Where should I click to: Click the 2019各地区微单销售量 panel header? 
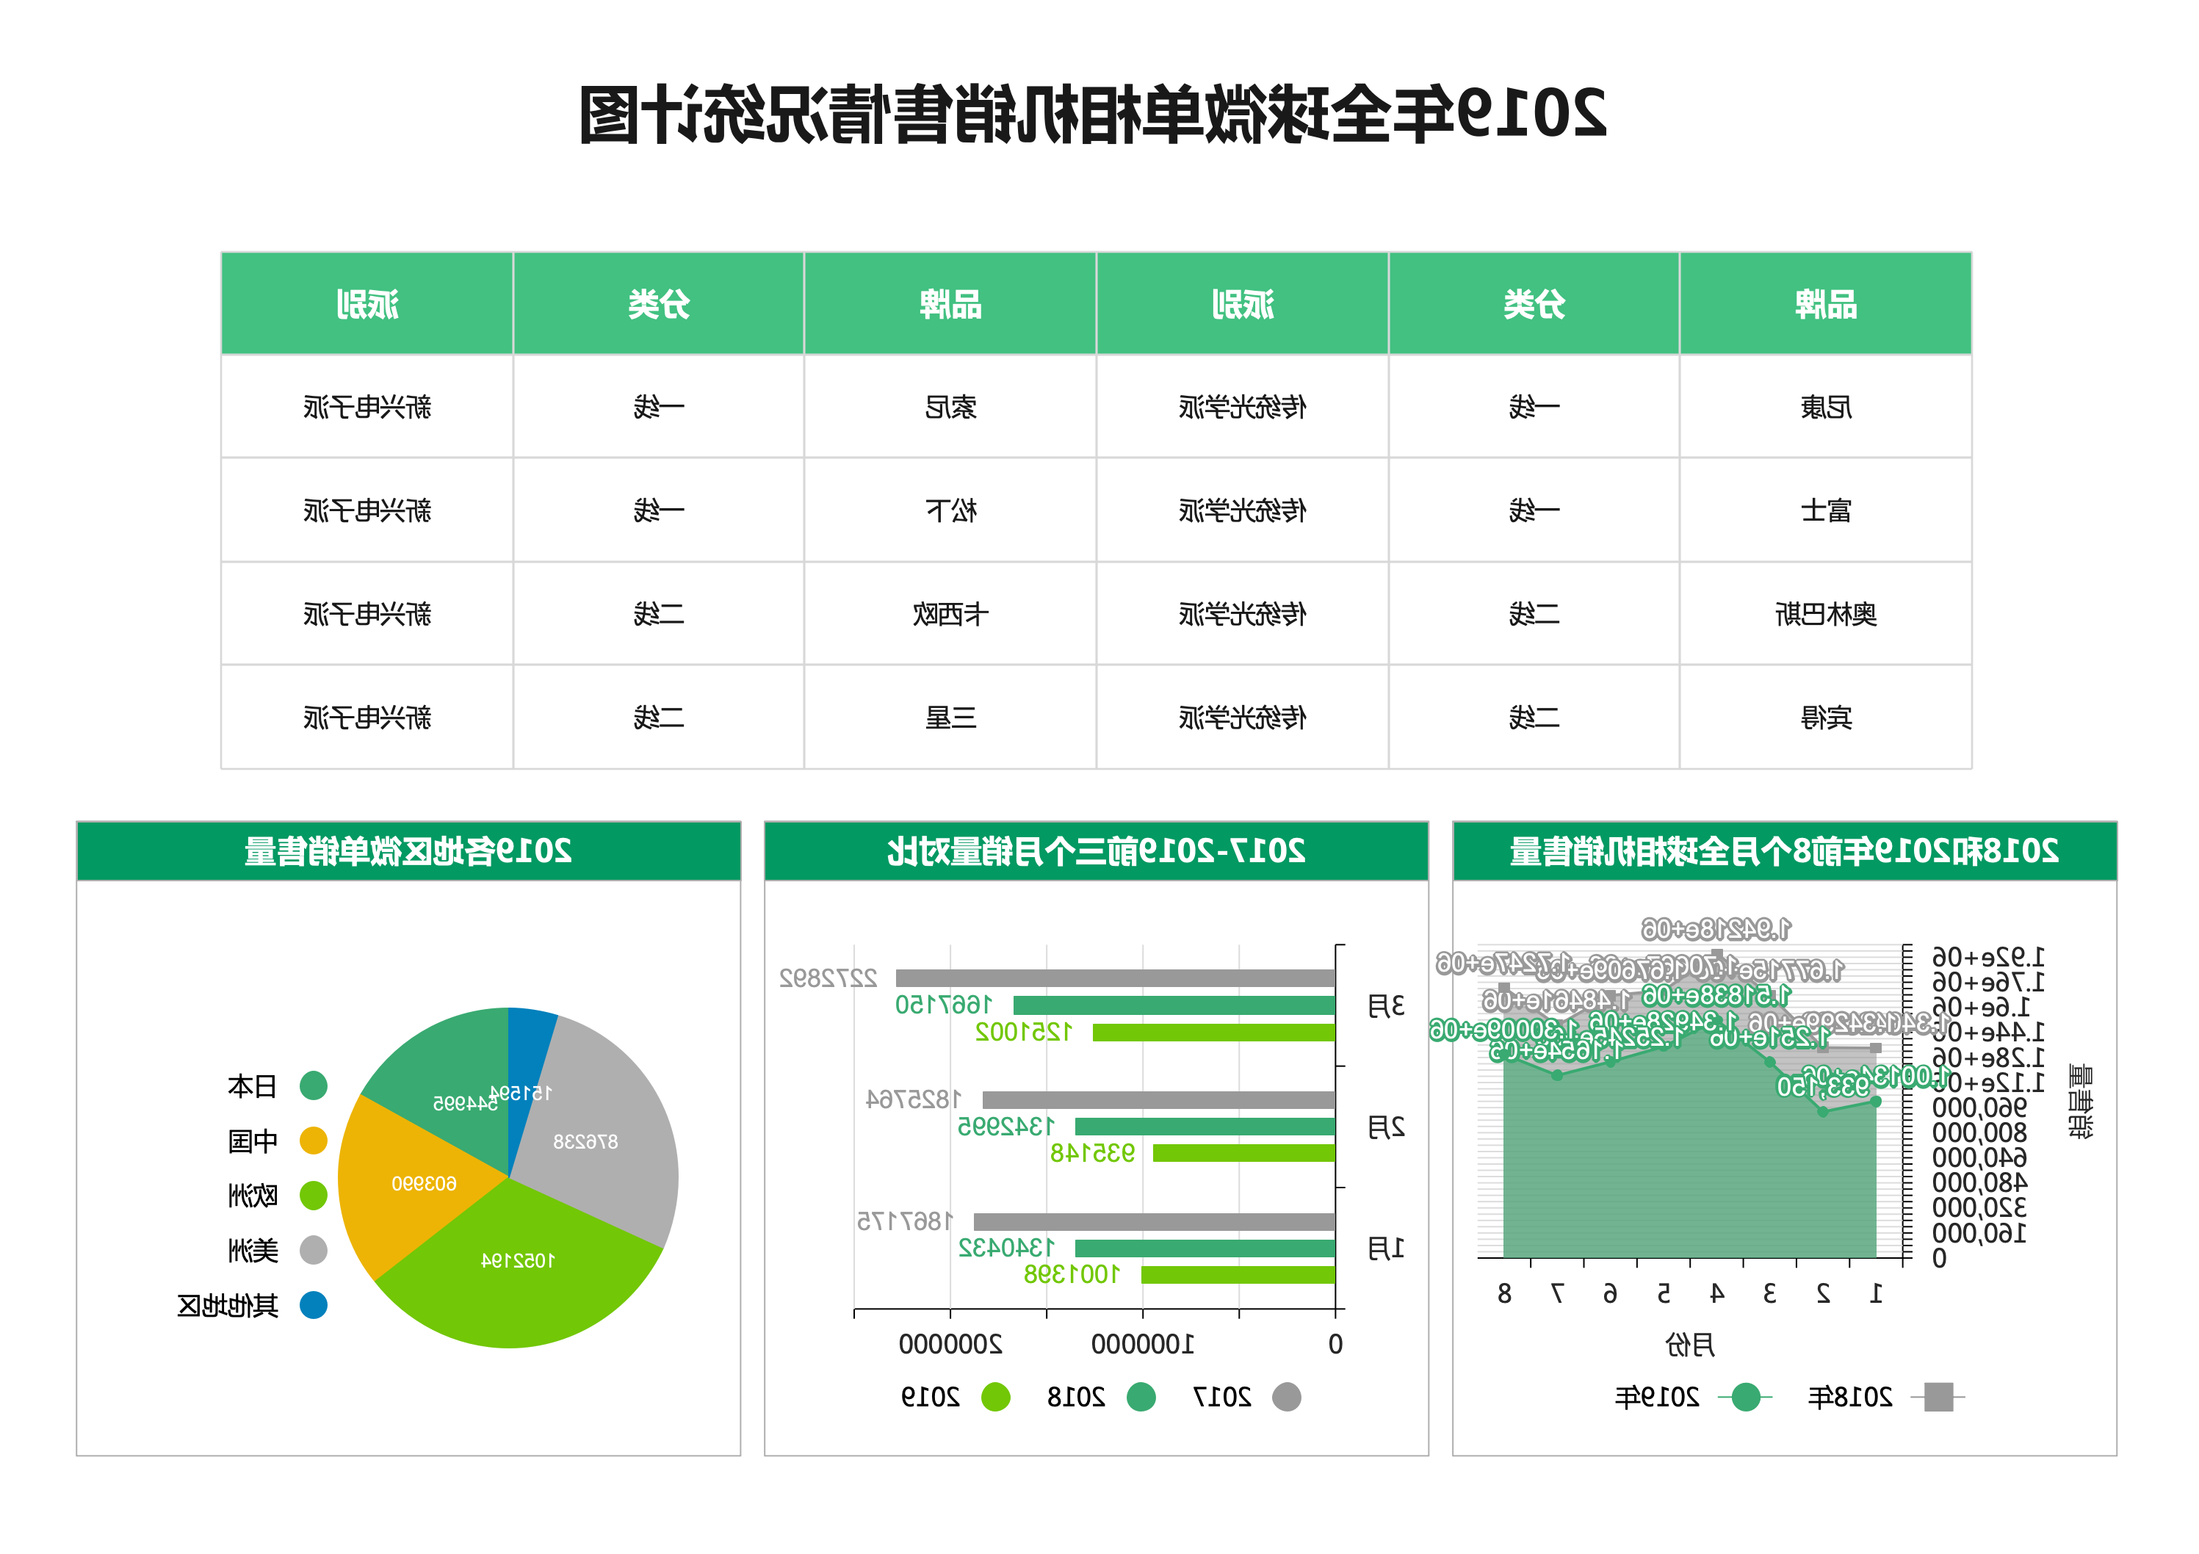click(408, 850)
